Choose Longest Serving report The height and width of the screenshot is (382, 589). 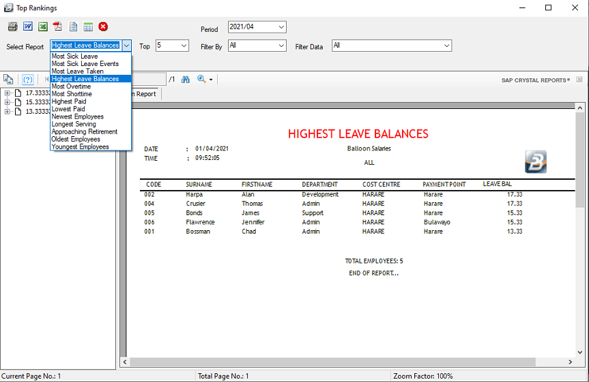(x=91, y=124)
